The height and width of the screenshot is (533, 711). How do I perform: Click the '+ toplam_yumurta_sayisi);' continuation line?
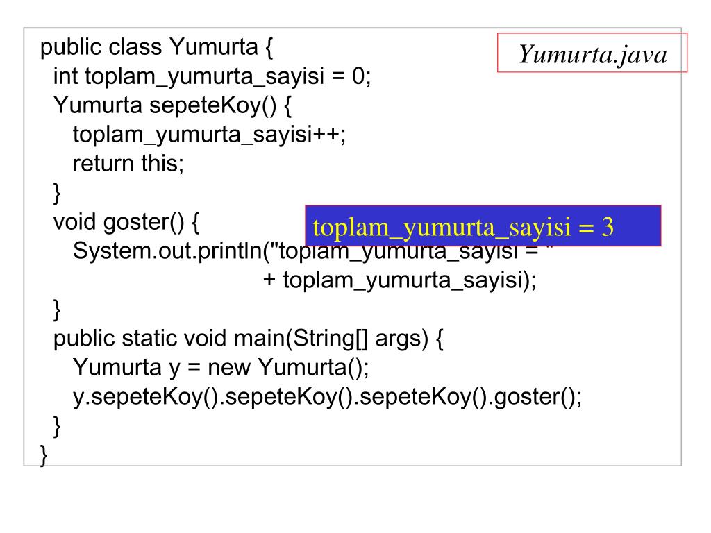point(399,280)
